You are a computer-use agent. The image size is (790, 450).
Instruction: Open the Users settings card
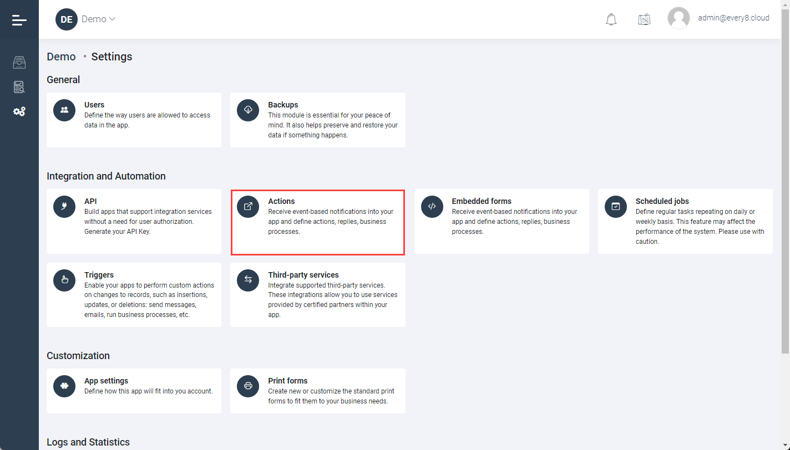[134, 120]
